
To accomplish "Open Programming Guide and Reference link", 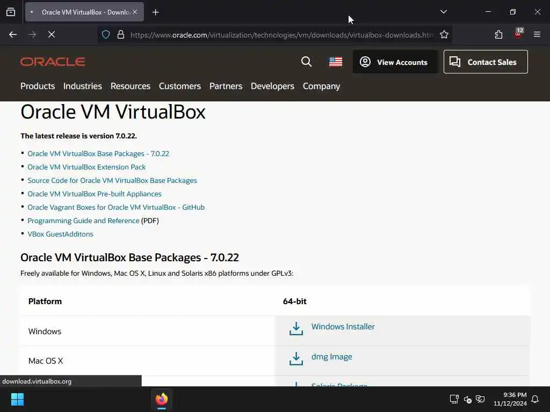I will [x=83, y=220].
